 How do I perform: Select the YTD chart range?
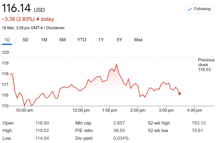(82, 40)
